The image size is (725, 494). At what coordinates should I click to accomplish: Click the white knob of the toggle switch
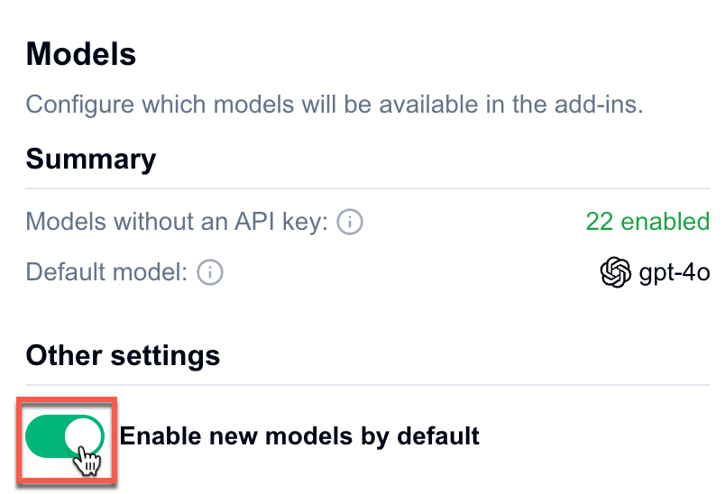(x=84, y=436)
